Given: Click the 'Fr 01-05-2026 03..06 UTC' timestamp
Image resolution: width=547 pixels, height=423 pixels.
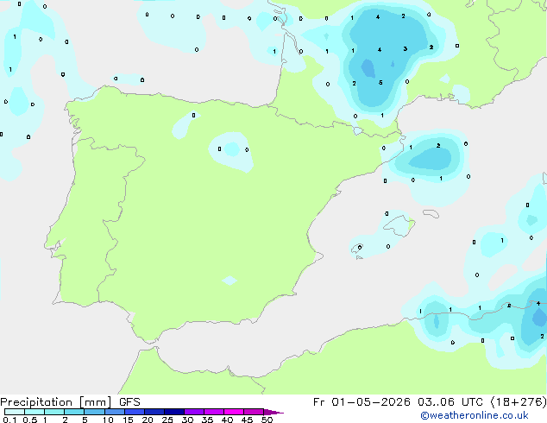Looking at the screenshot, I should click(x=398, y=402).
